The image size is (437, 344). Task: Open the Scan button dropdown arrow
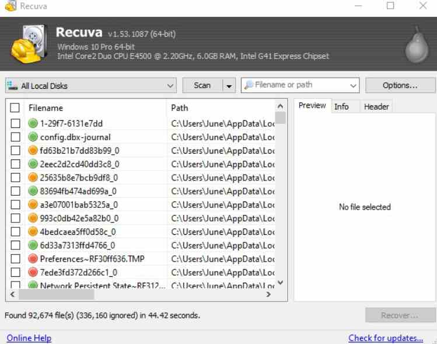coord(229,85)
